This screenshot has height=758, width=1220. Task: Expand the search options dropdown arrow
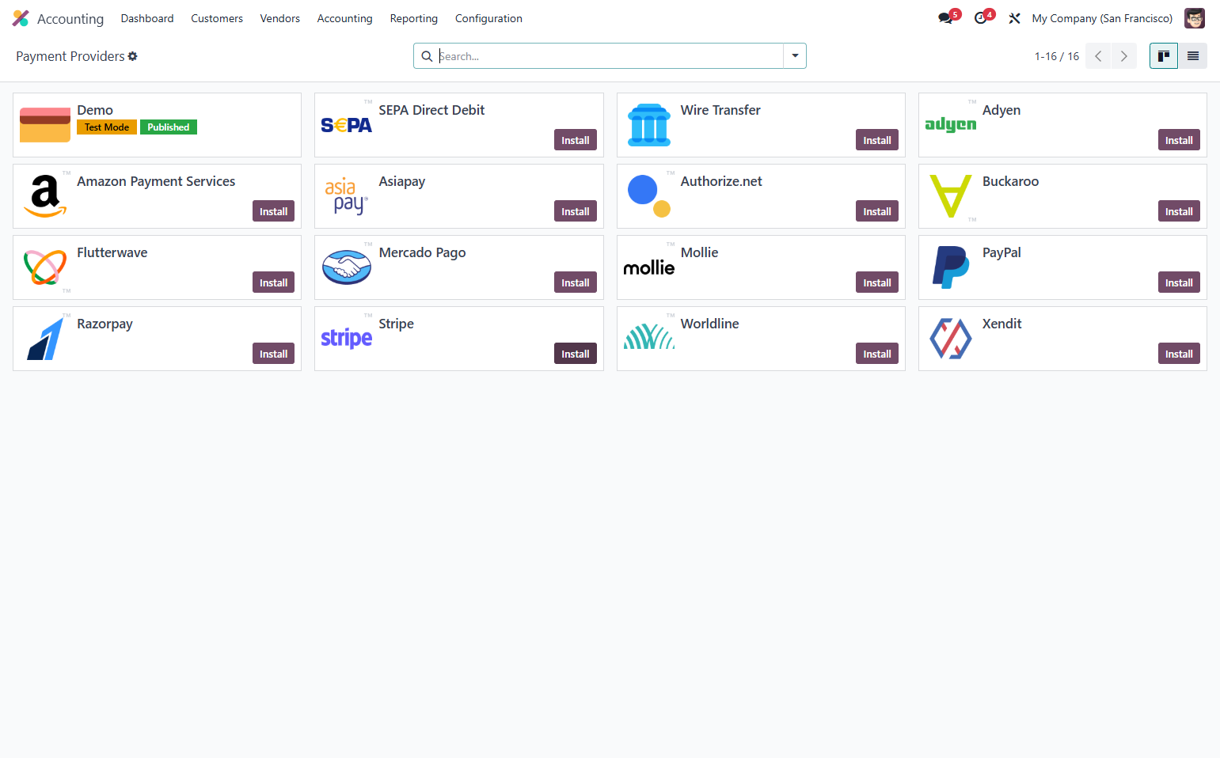point(795,56)
